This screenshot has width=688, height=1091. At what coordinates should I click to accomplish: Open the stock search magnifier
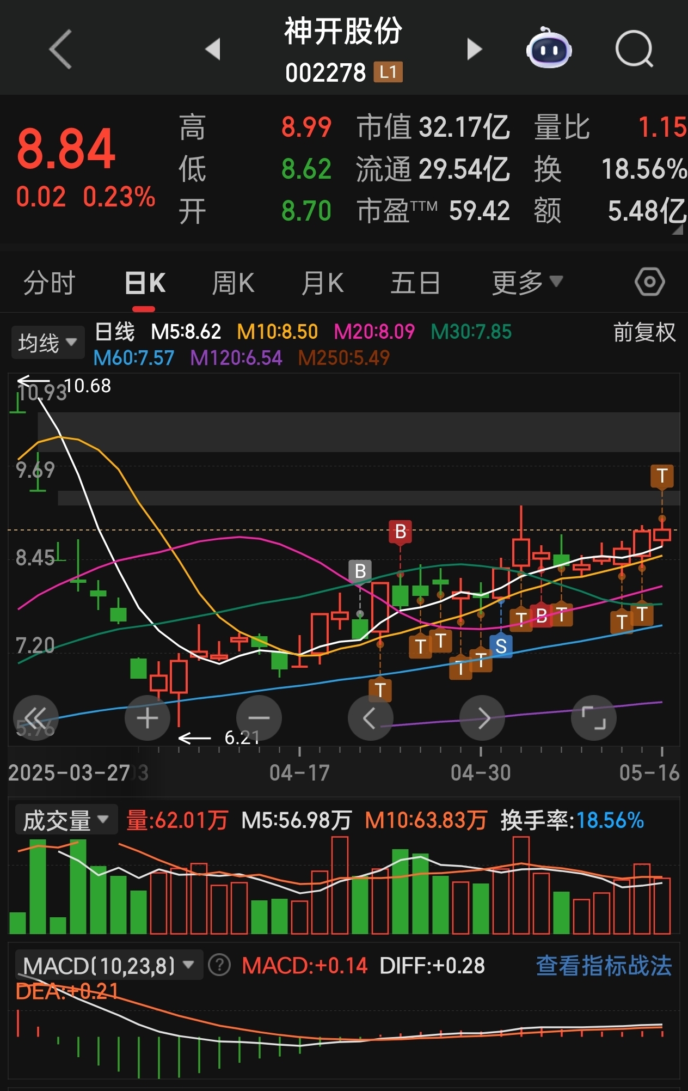pos(634,49)
